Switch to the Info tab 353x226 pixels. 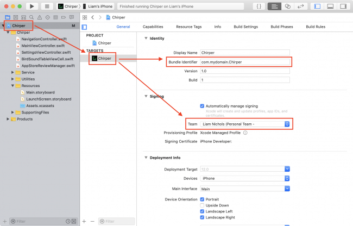click(217, 27)
